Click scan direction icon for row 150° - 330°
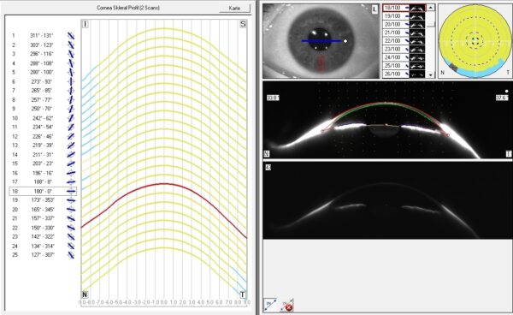The height and width of the screenshot is (315, 513). tap(71, 228)
